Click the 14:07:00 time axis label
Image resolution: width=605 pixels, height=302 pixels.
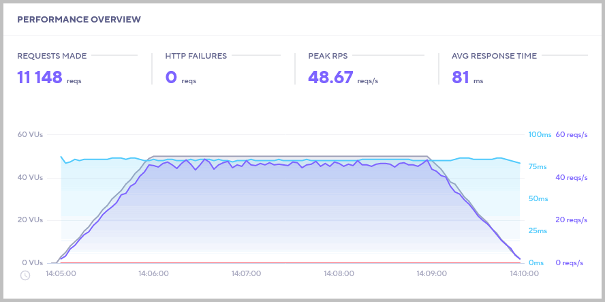[x=246, y=274]
